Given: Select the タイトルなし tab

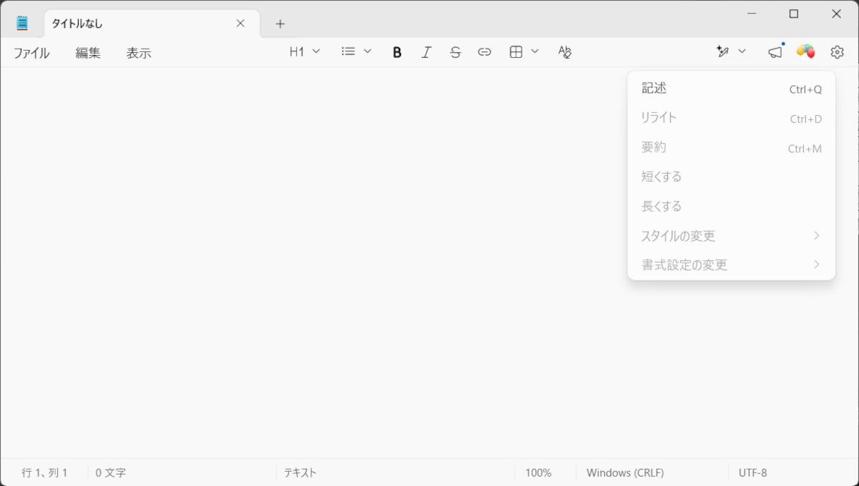Looking at the screenshot, I should pos(152,24).
